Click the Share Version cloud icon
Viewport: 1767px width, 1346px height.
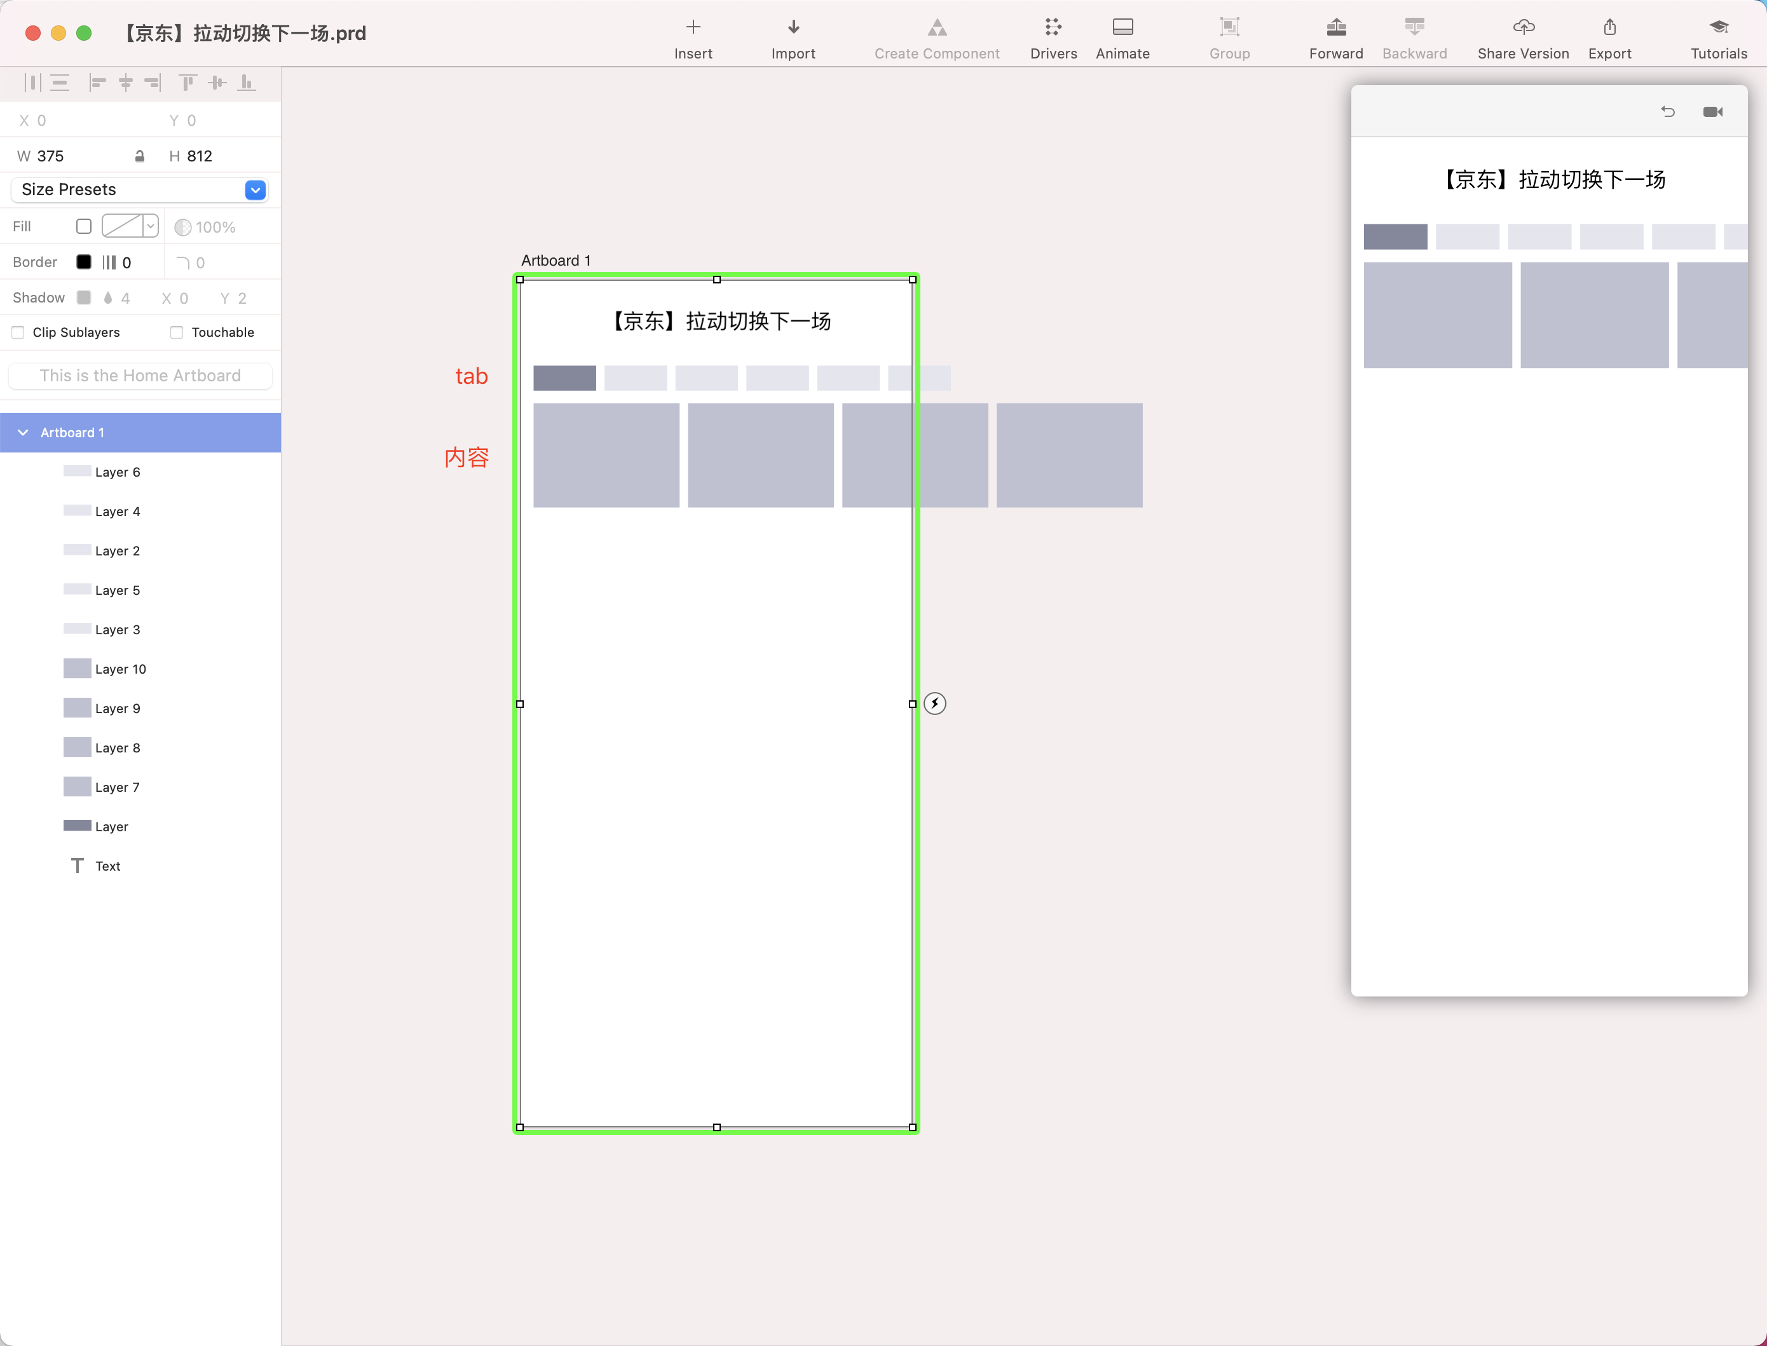coord(1522,27)
